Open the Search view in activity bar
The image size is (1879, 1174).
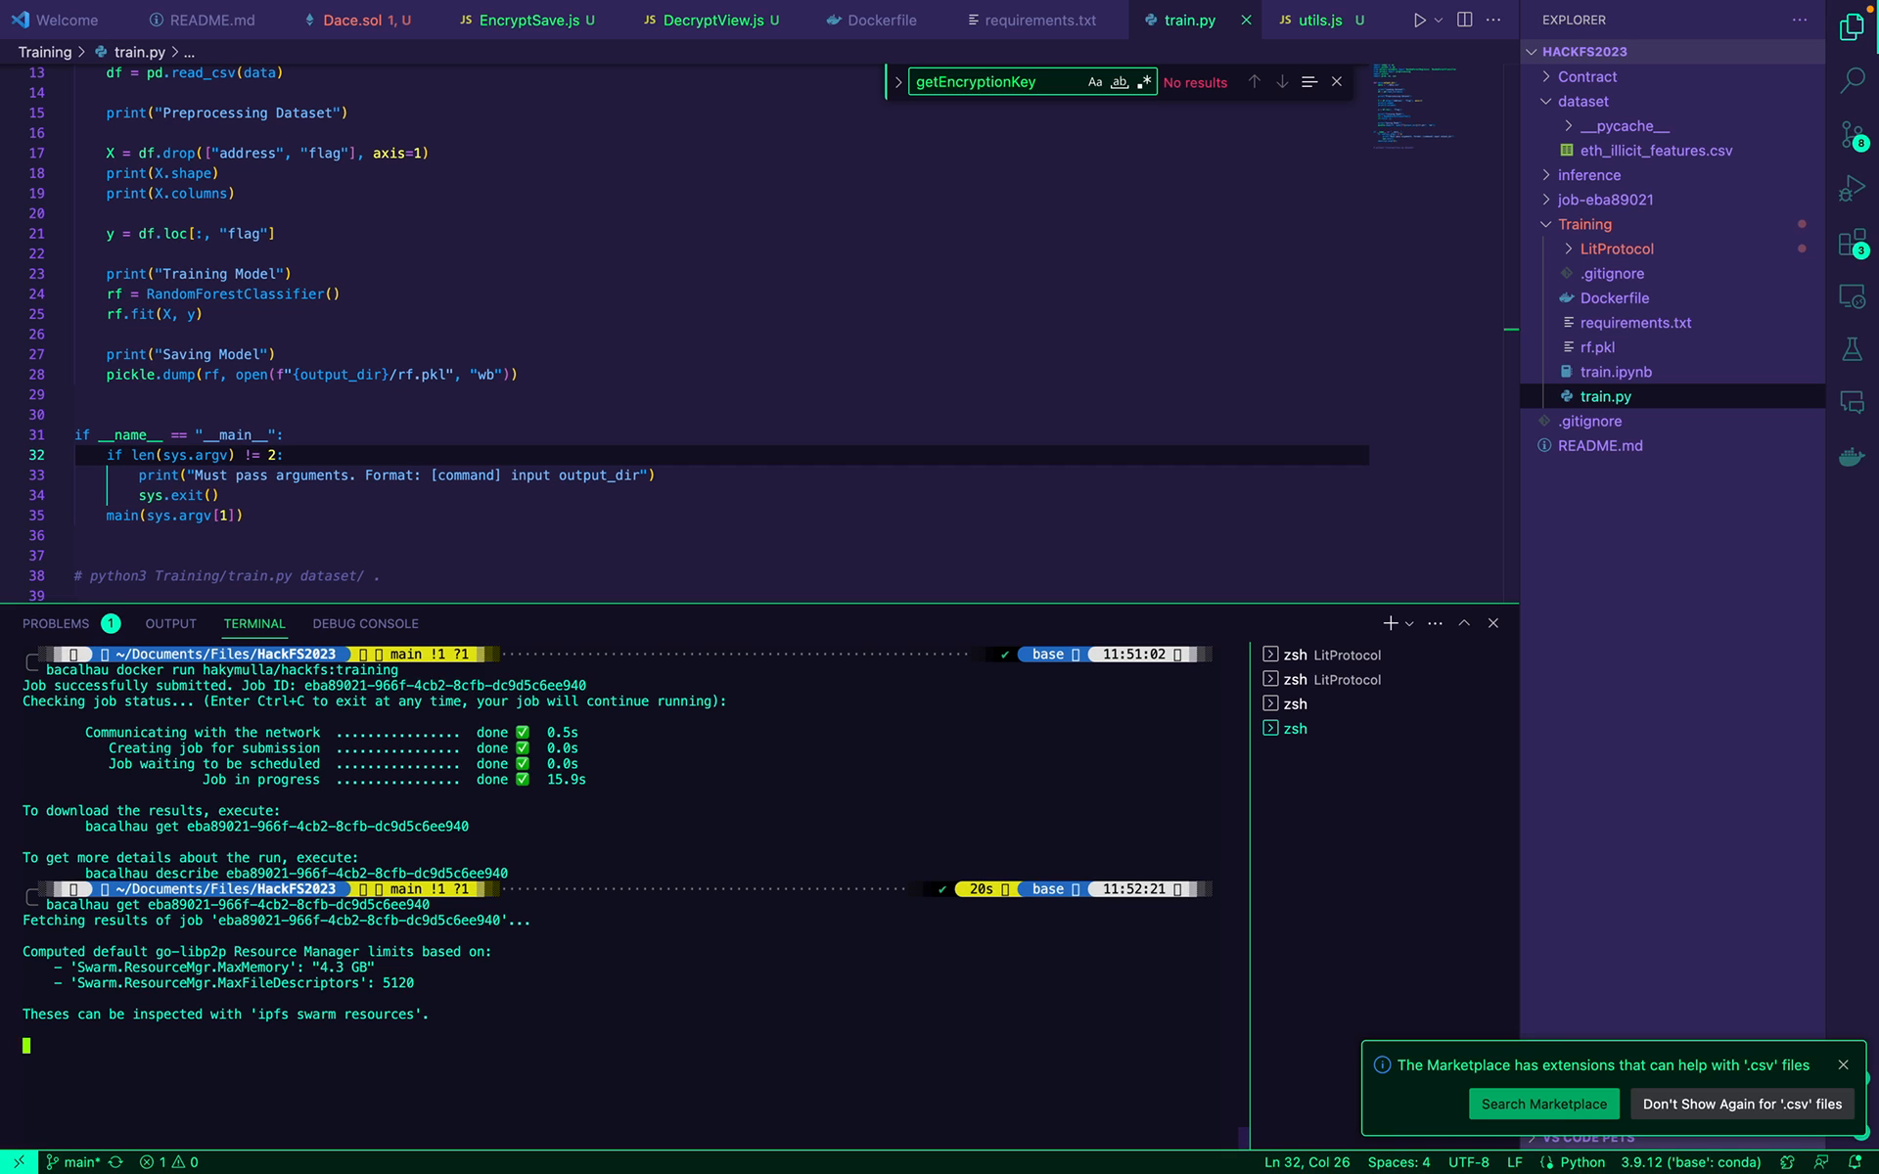coord(1852,80)
